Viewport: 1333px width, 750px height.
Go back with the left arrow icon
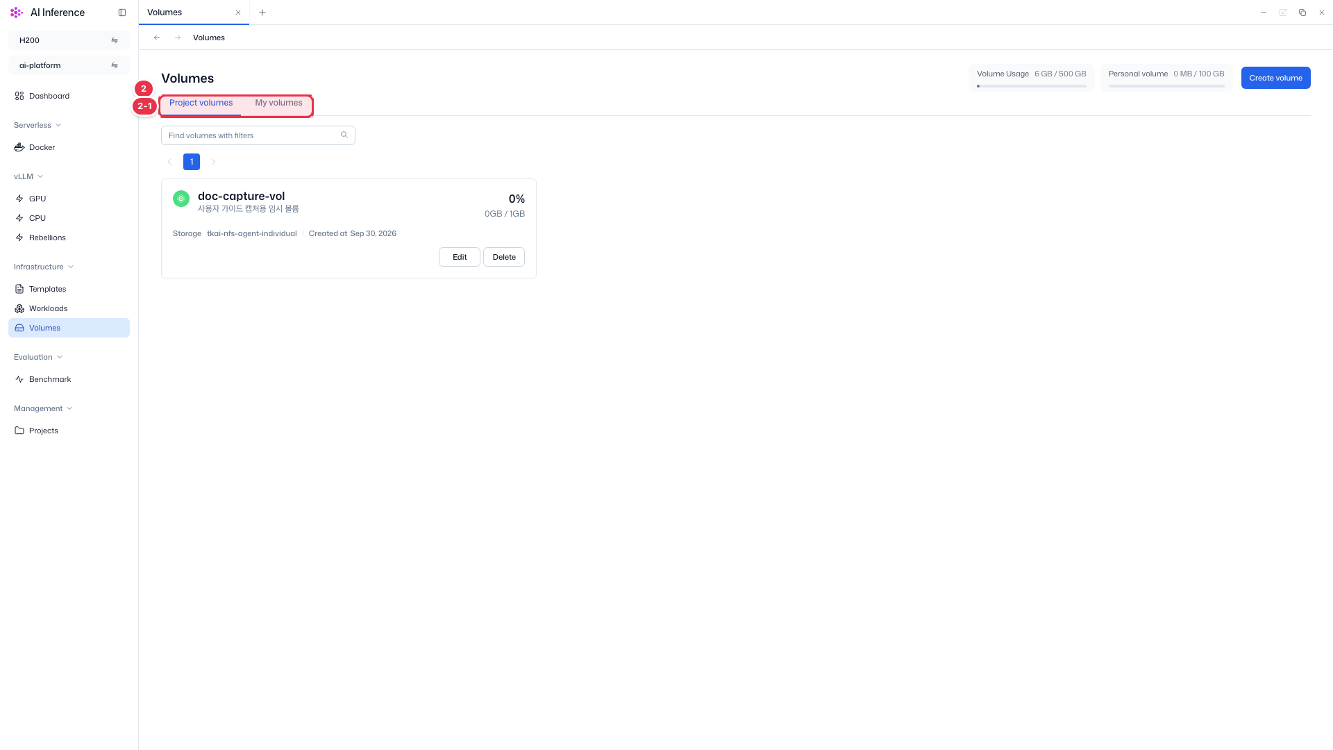click(157, 37)
